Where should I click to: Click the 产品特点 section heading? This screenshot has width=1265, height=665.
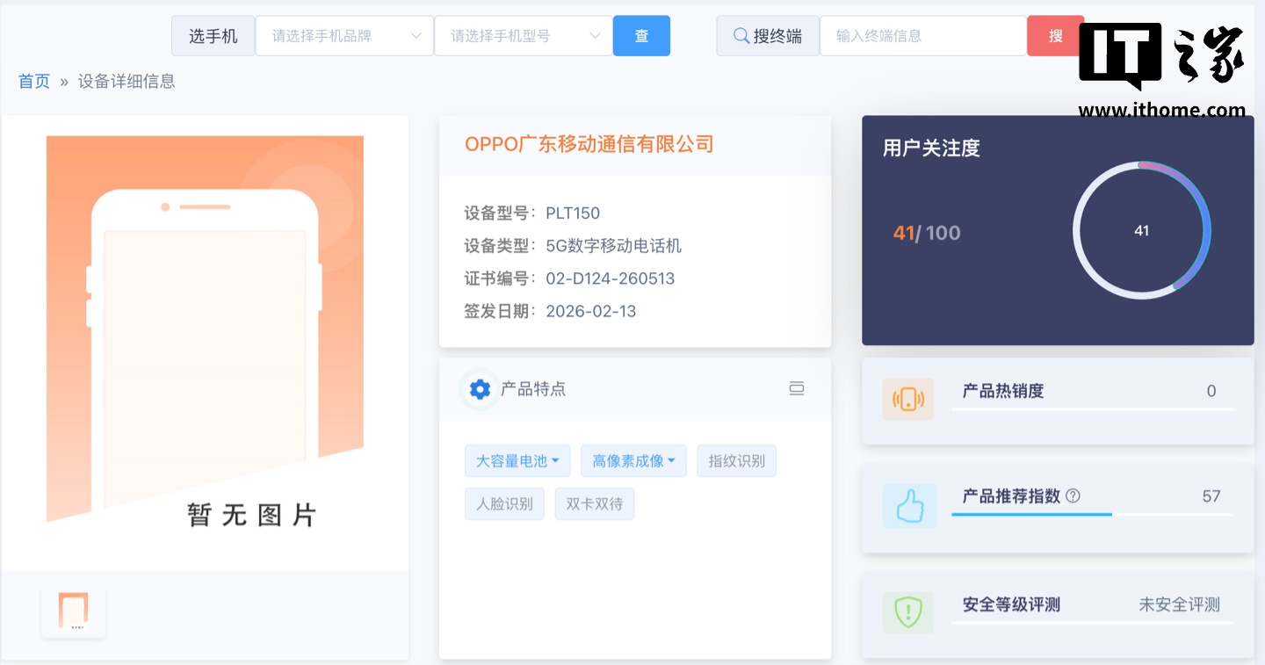(533, 389)
